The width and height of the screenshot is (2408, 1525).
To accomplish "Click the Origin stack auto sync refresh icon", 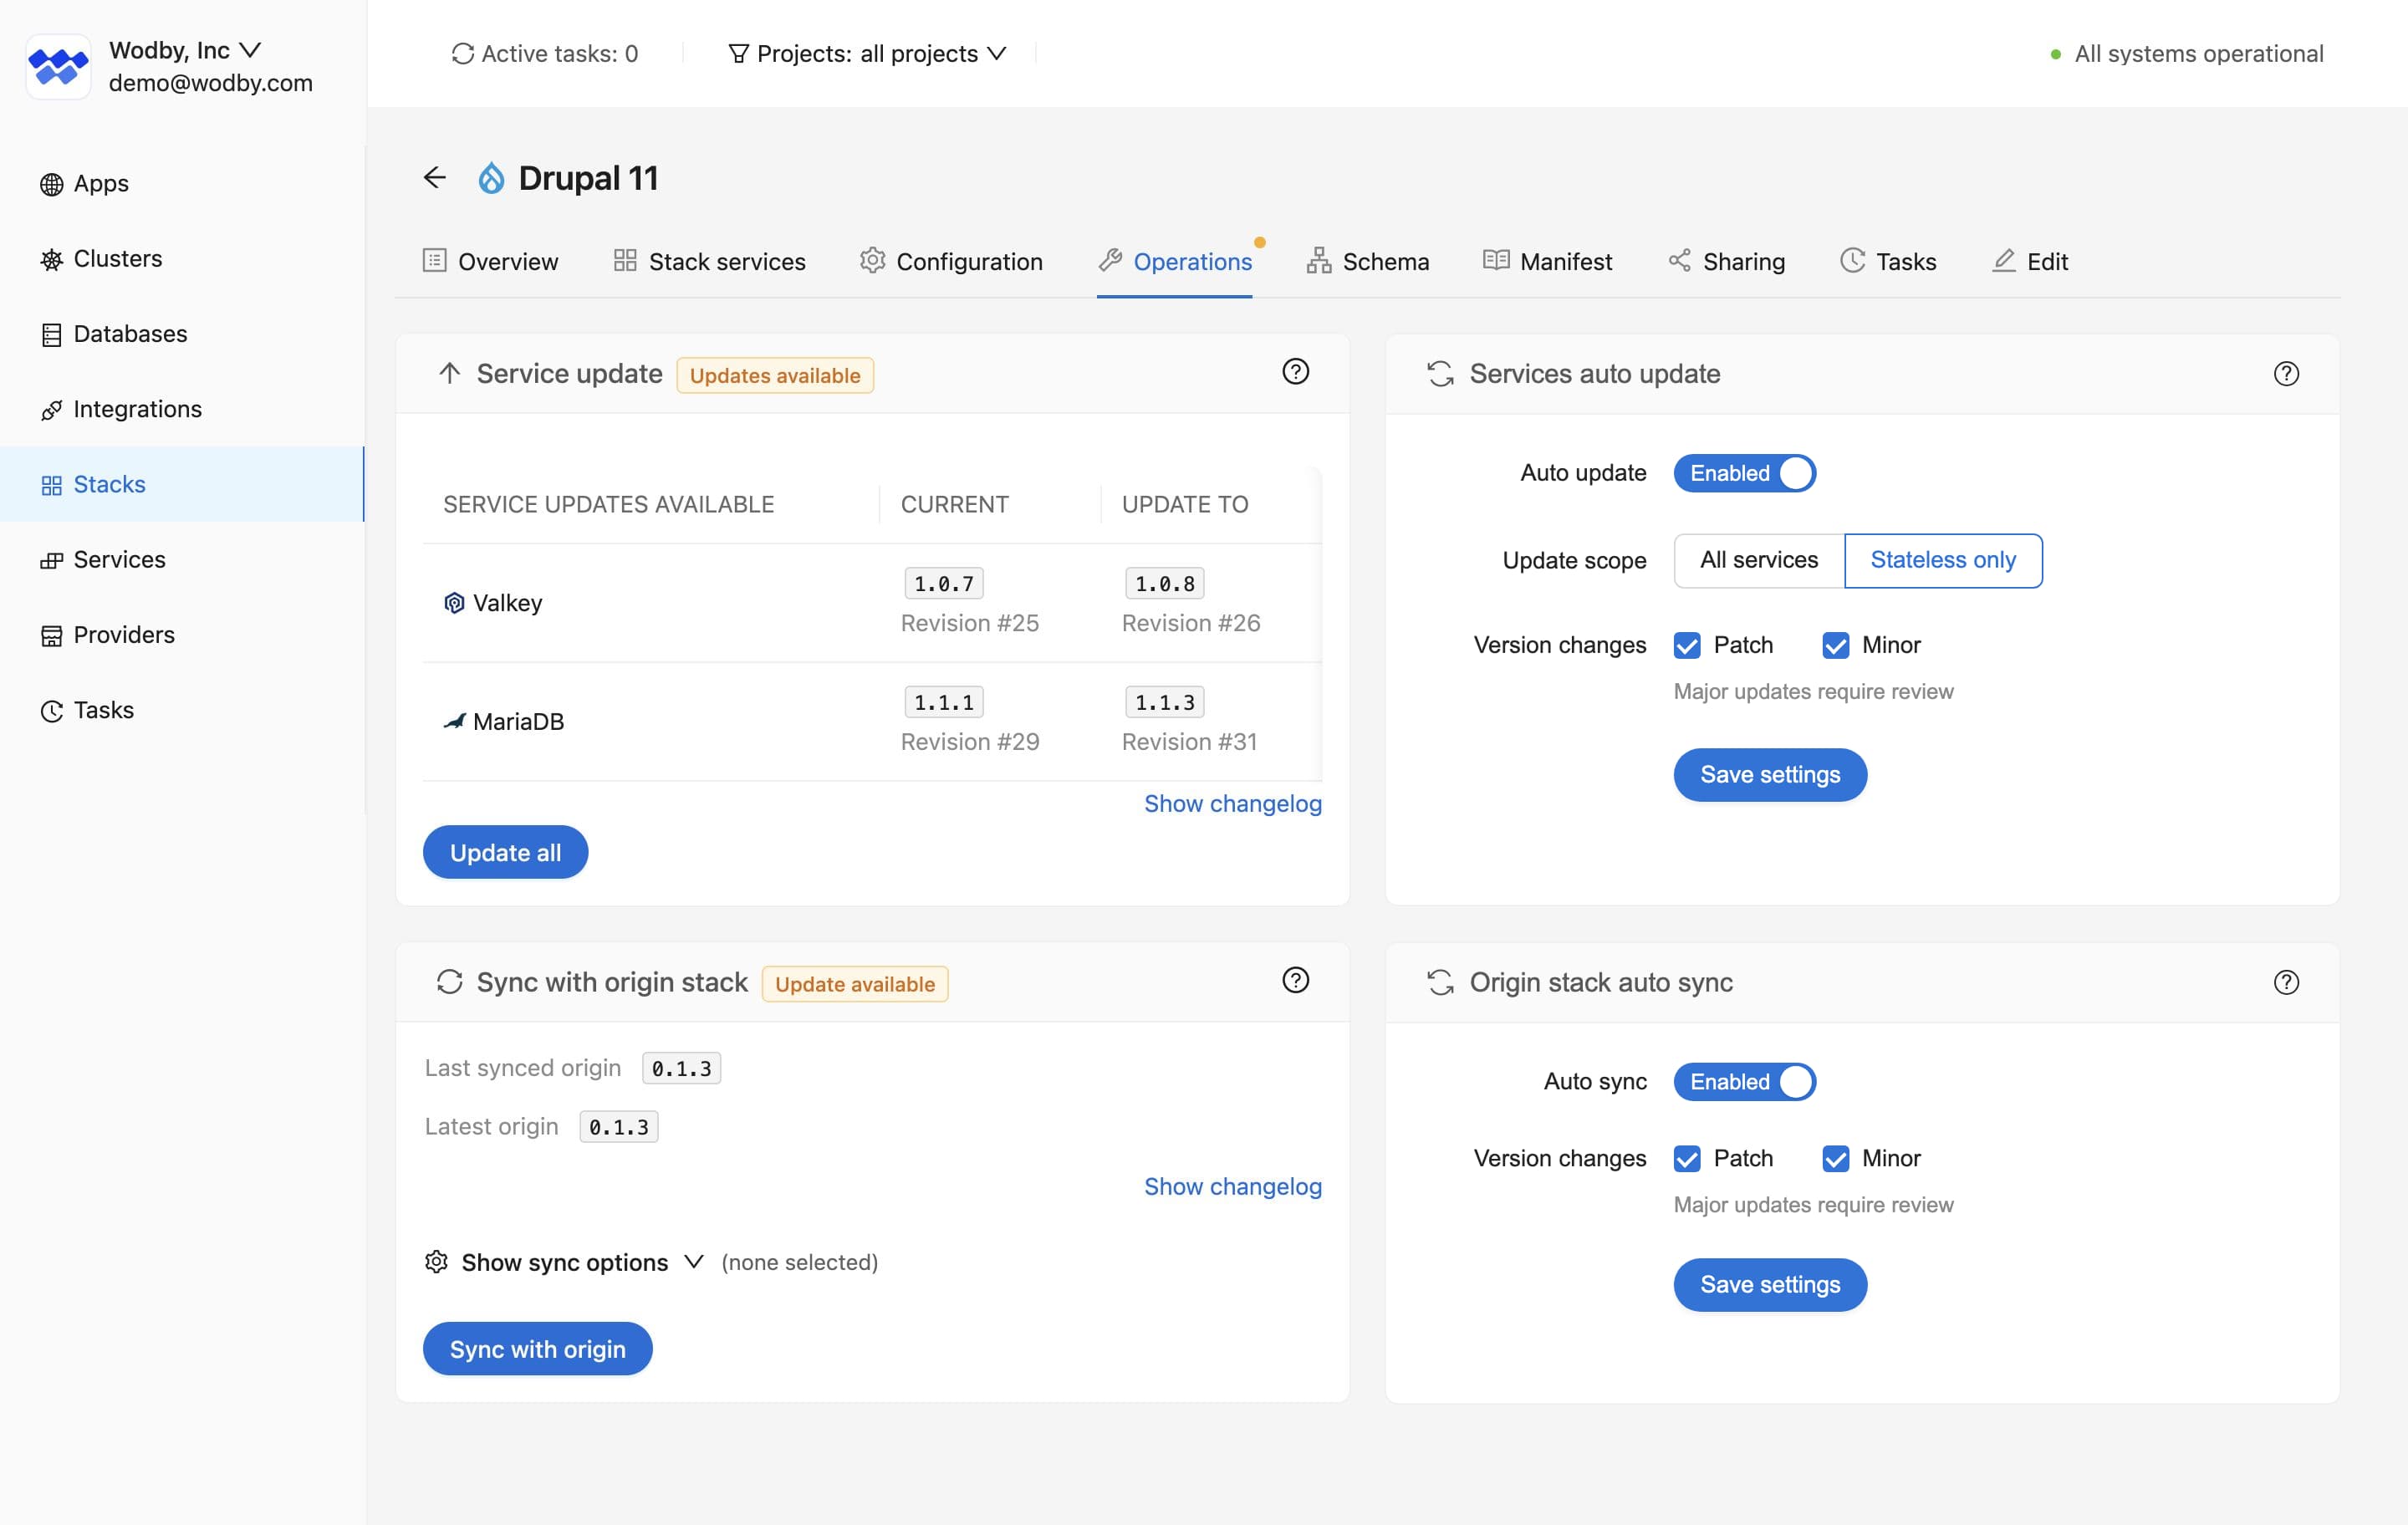I will pos(1440,983).
